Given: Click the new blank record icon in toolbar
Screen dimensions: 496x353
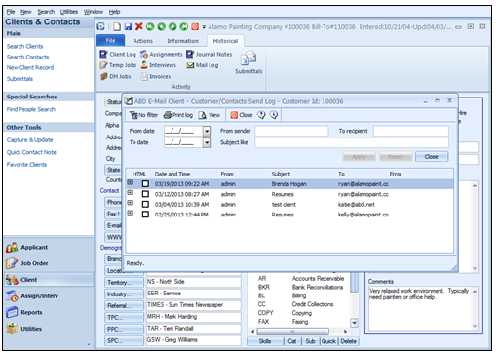Looking at the screenshot, I should [117, 26].
